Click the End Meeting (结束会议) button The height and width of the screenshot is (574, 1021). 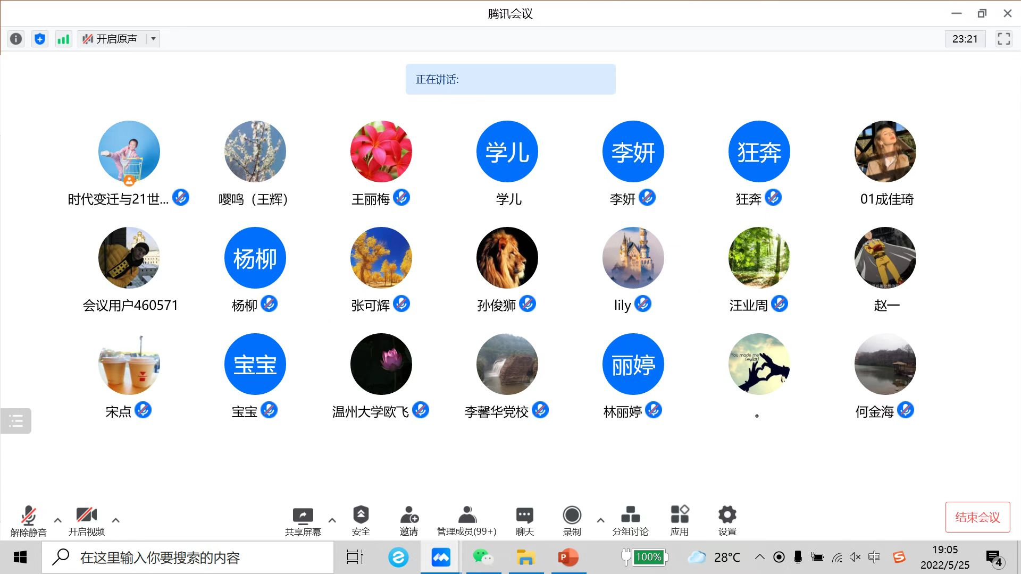coord(977,517)
